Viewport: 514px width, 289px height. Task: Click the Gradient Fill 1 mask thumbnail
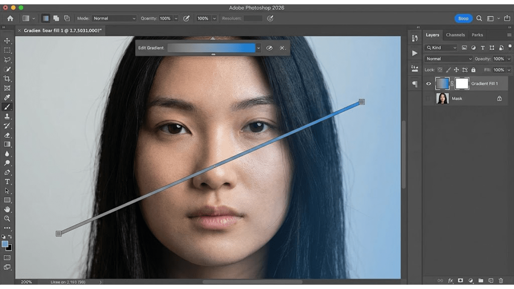(462, 83)
